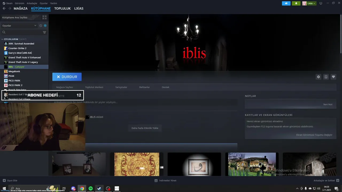Toggle ready-to-play games filter
Image resolution: width=342 pixels, height=192 pixels.
(45, 26)
